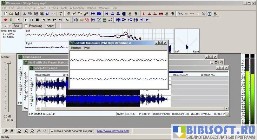Open Type menu in the Output window
Screen dimensions: 257x140
tap(86, 48)
